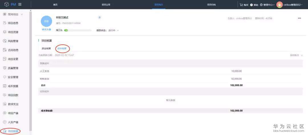Select the 项目信息 sidebar icon
Screen dimensions: 308x135
pos(5,23)
